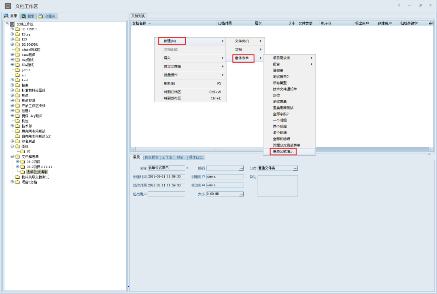Click the 文档工作区 monitor icon in header
This screenshot has height=294, width=437.
point(8,6)
